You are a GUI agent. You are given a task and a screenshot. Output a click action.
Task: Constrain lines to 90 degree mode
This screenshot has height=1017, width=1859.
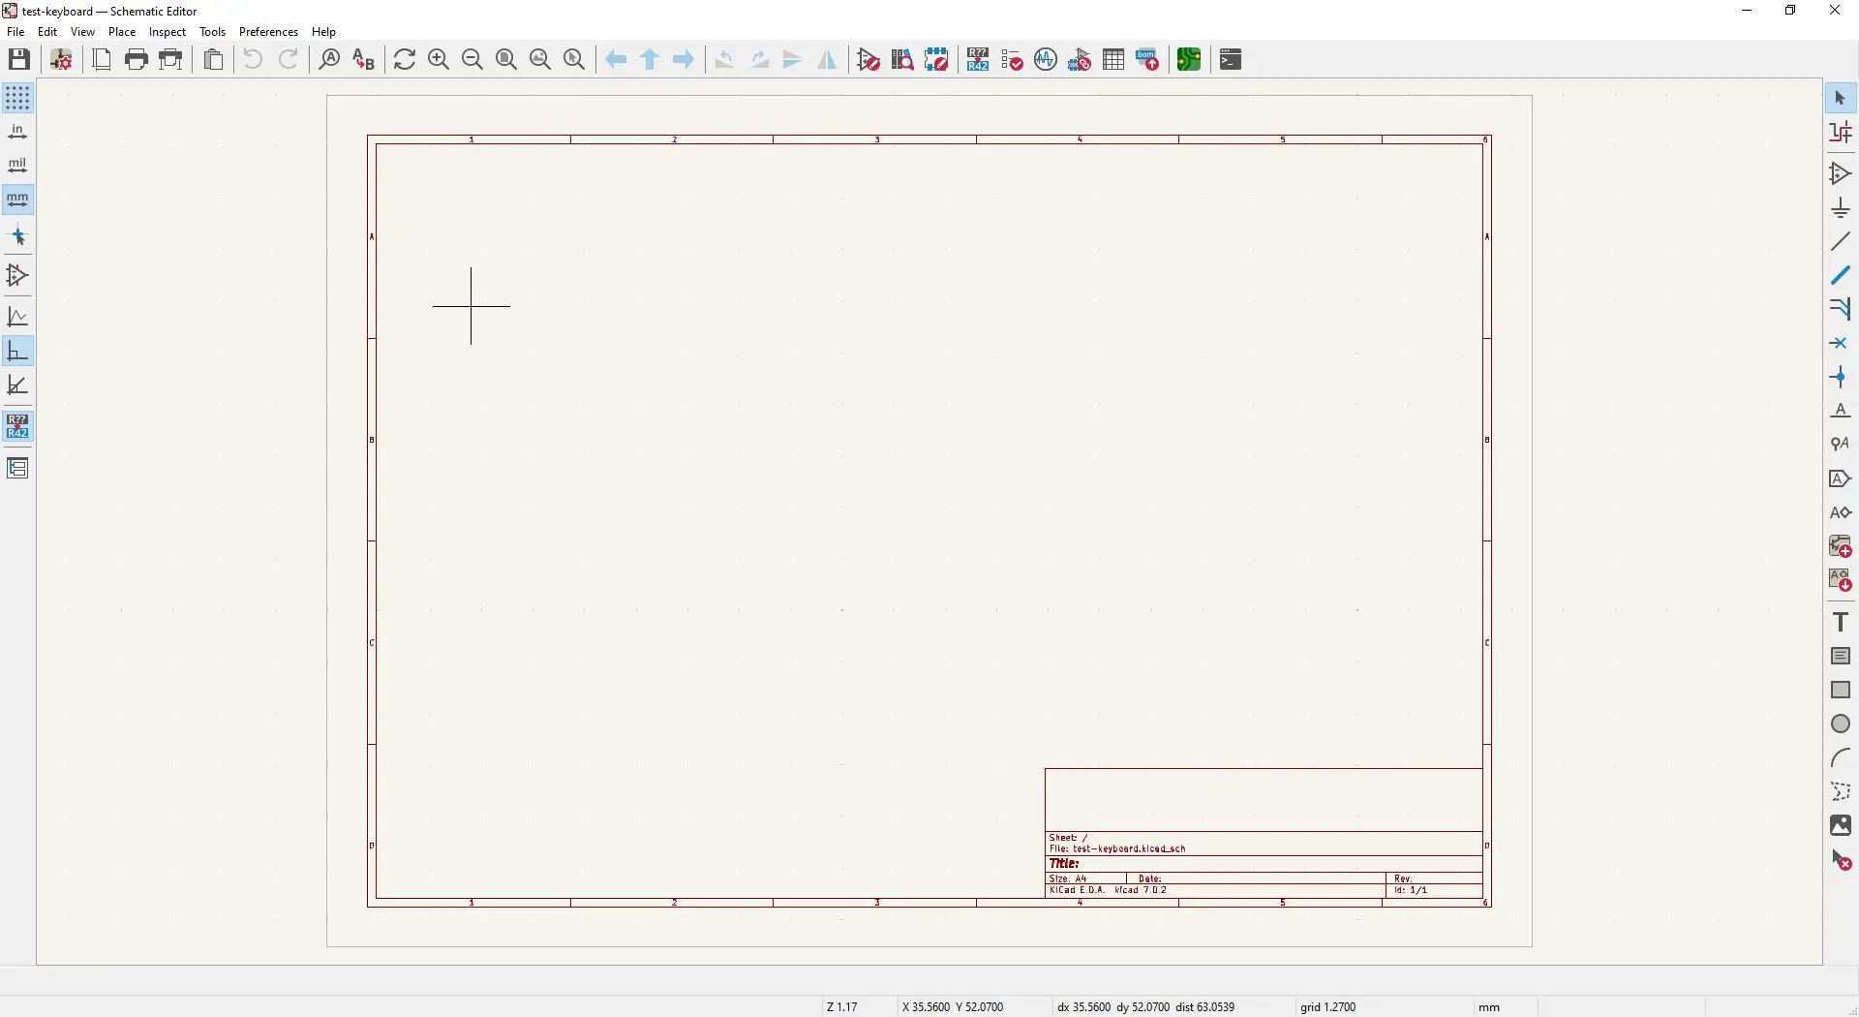pyautogui.click(x=17, y=352)
